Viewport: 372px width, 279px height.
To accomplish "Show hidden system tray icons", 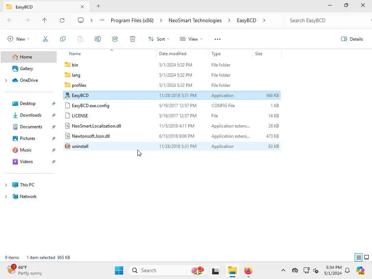I will (x=283, y=270).
